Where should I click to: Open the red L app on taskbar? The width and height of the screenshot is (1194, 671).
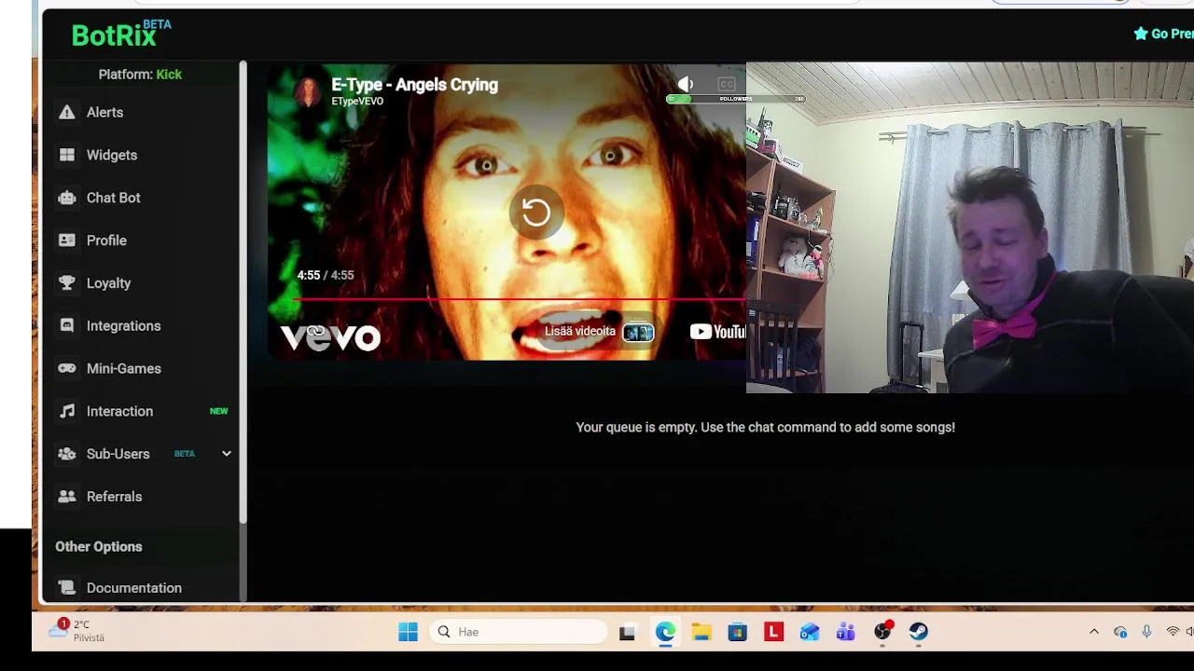(773, 632)
